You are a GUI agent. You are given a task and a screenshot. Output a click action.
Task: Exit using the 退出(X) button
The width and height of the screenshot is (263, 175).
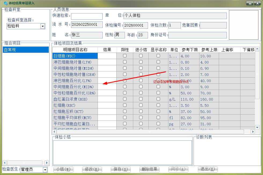tap(208, 169)
